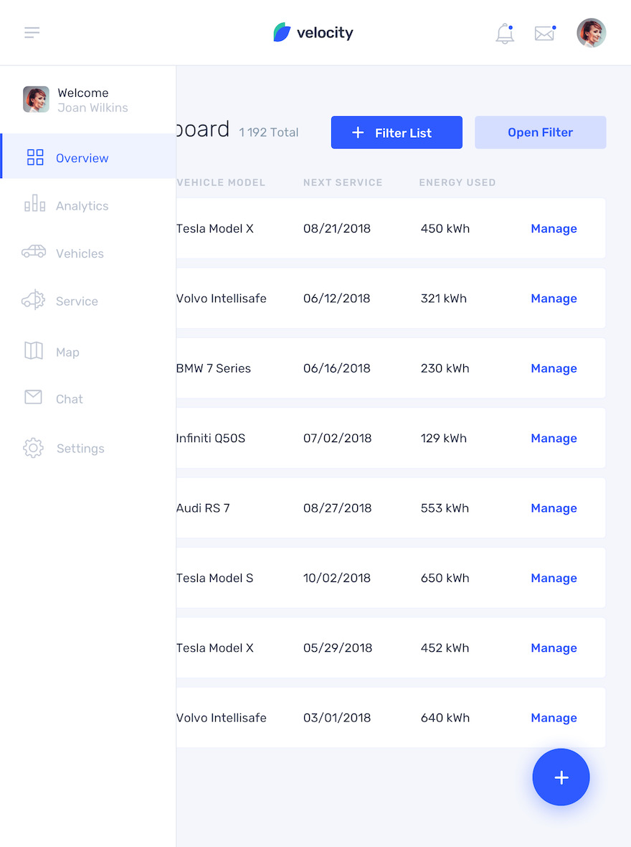This screenshot has width=631, height=847.
Task: Manage the BMW 7 Series row
Action: [x=554, y=368]
